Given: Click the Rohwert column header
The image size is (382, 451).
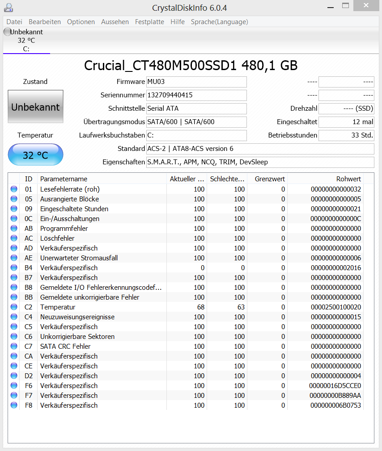Looking at the screenshot, I should tap(326, 179).
